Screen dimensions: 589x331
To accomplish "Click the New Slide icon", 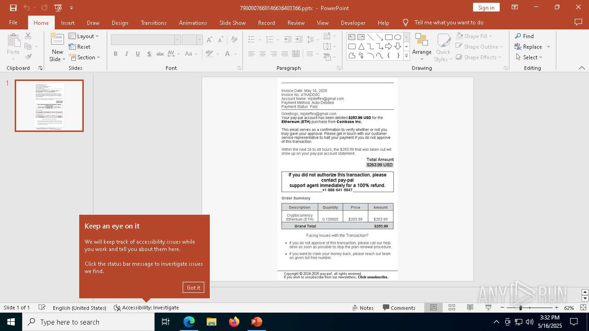I will tap(57, 40).
